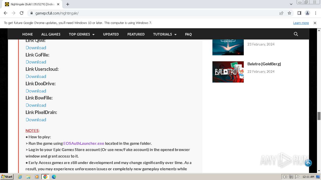This screenshot has width=321, height=180.
Task: Open the share page icon
Action: point(281,13)
